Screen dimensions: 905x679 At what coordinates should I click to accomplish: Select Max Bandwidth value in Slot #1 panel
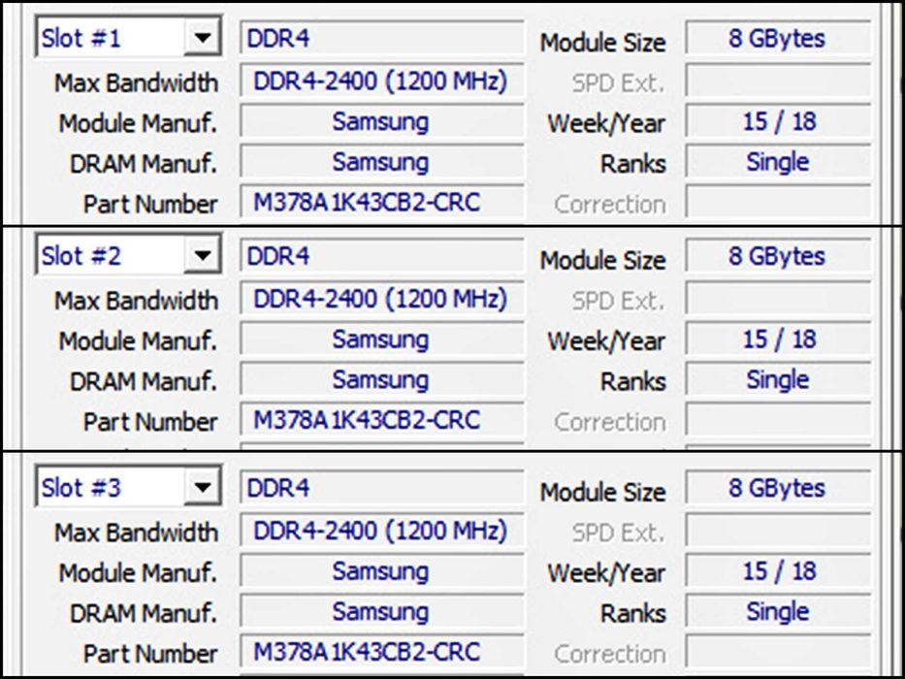pos(382,81)
